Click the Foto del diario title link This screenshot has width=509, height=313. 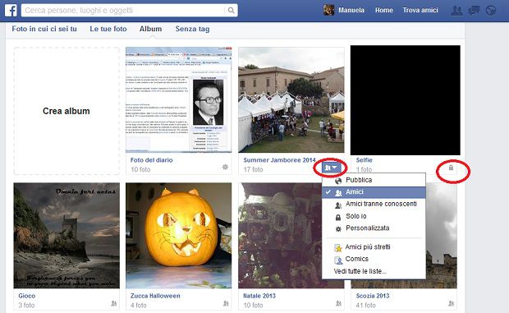pos(152,160)
